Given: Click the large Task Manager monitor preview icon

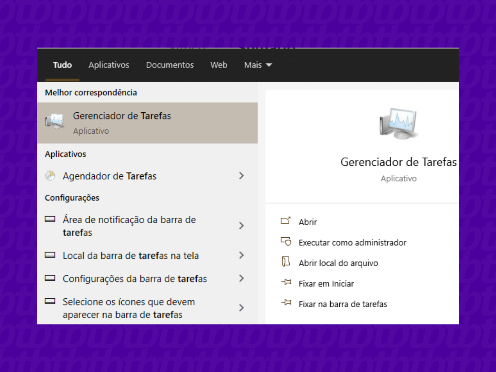Looking at the screenshot, I should pos(399,123).
